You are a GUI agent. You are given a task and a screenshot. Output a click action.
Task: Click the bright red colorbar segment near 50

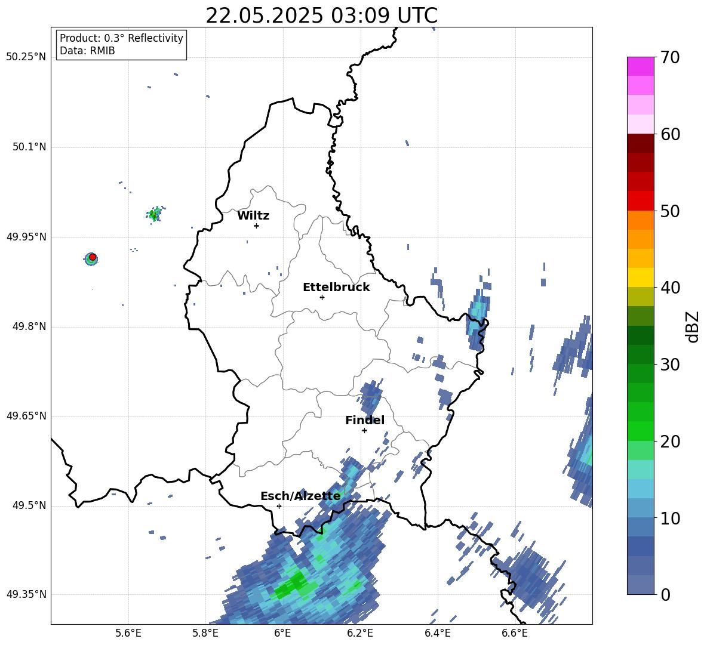640,201
